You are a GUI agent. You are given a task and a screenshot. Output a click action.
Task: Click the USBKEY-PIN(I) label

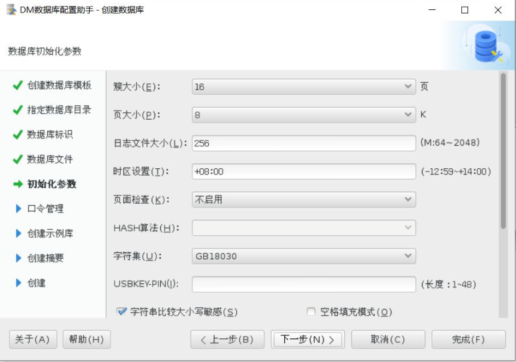[146, 284]
